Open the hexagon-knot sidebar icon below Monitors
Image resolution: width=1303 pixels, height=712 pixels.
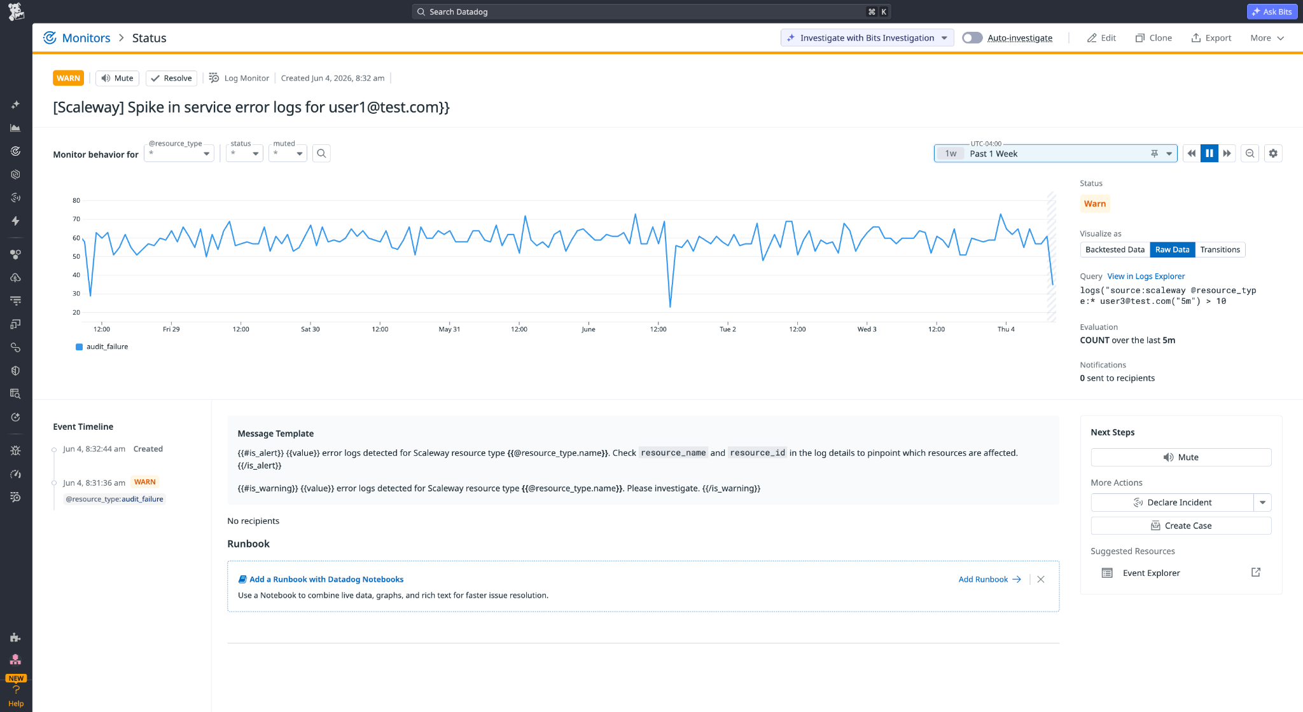pos(16,174)
